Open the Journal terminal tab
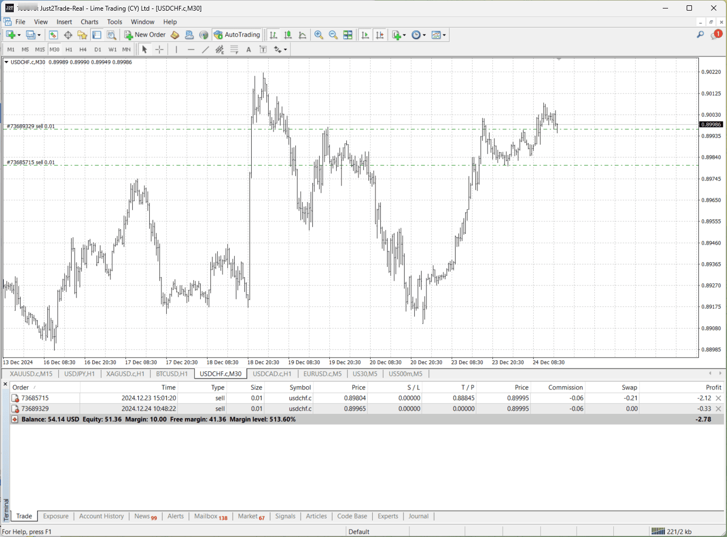The width and height of the screenshot is (727, 537). 418,516
